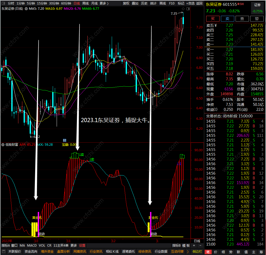Select the MA indicator
The image size is (266, 255).
pos(22,246)
